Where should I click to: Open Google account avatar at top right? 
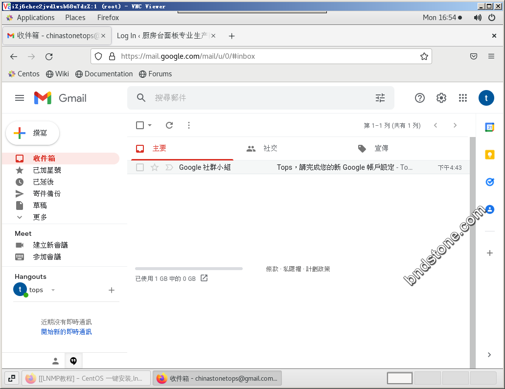486,98
